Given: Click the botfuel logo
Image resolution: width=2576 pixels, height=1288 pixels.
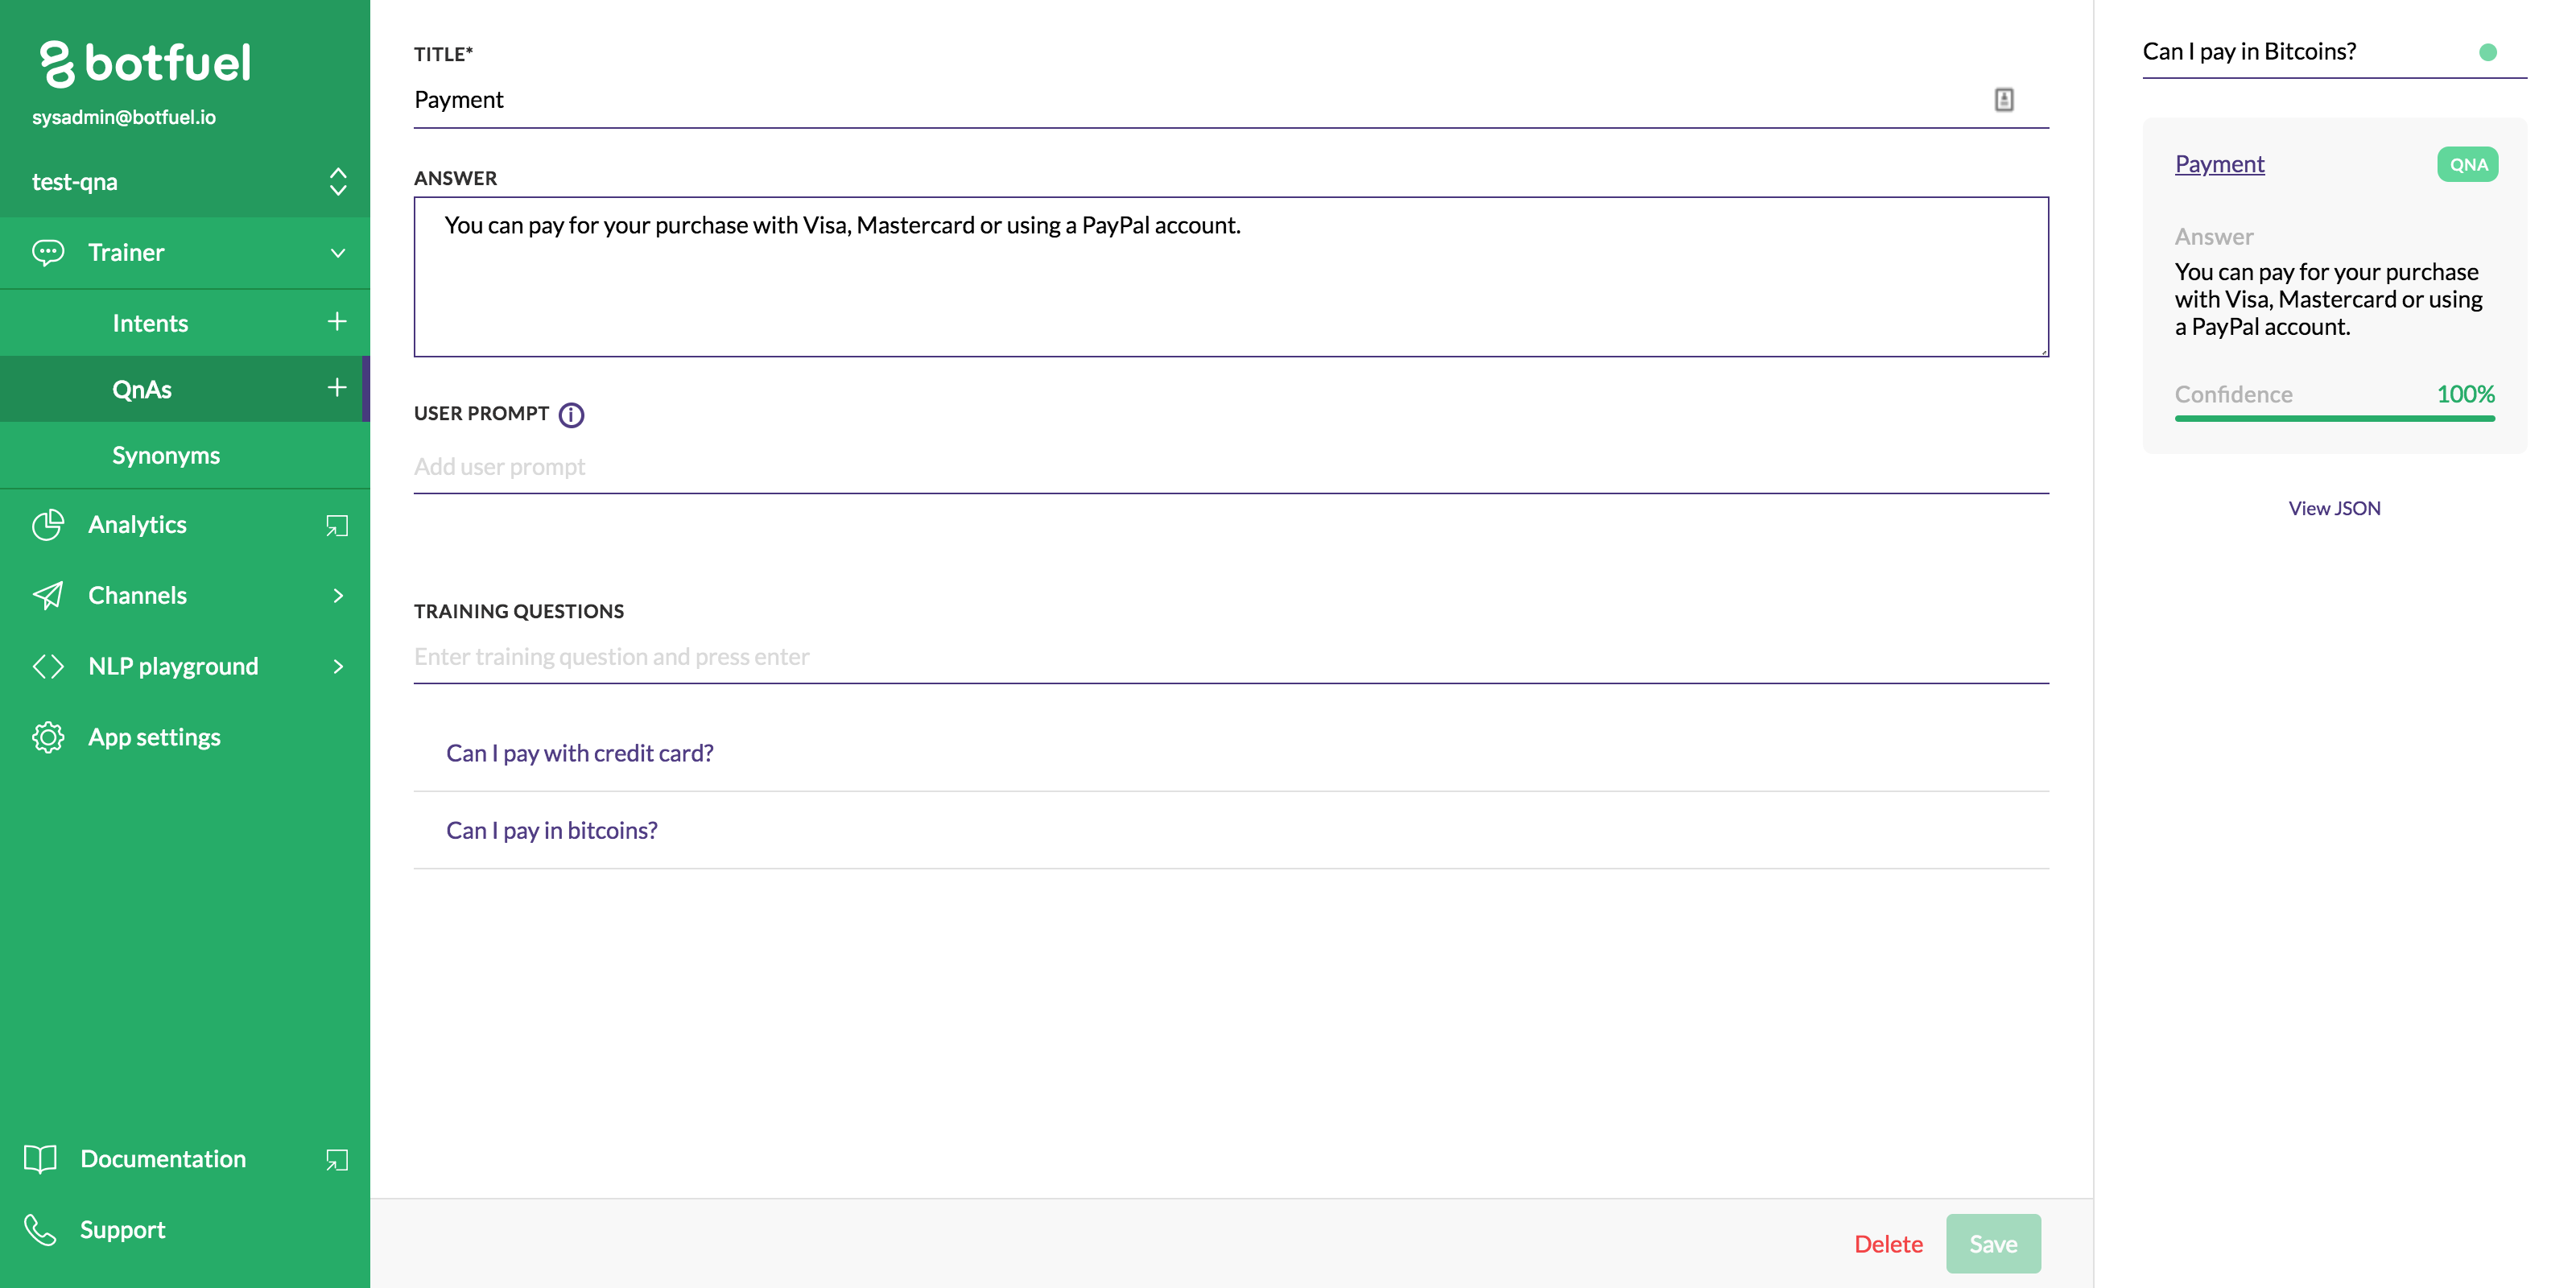Looking at the screenshot, I should (x=145, y=63).
